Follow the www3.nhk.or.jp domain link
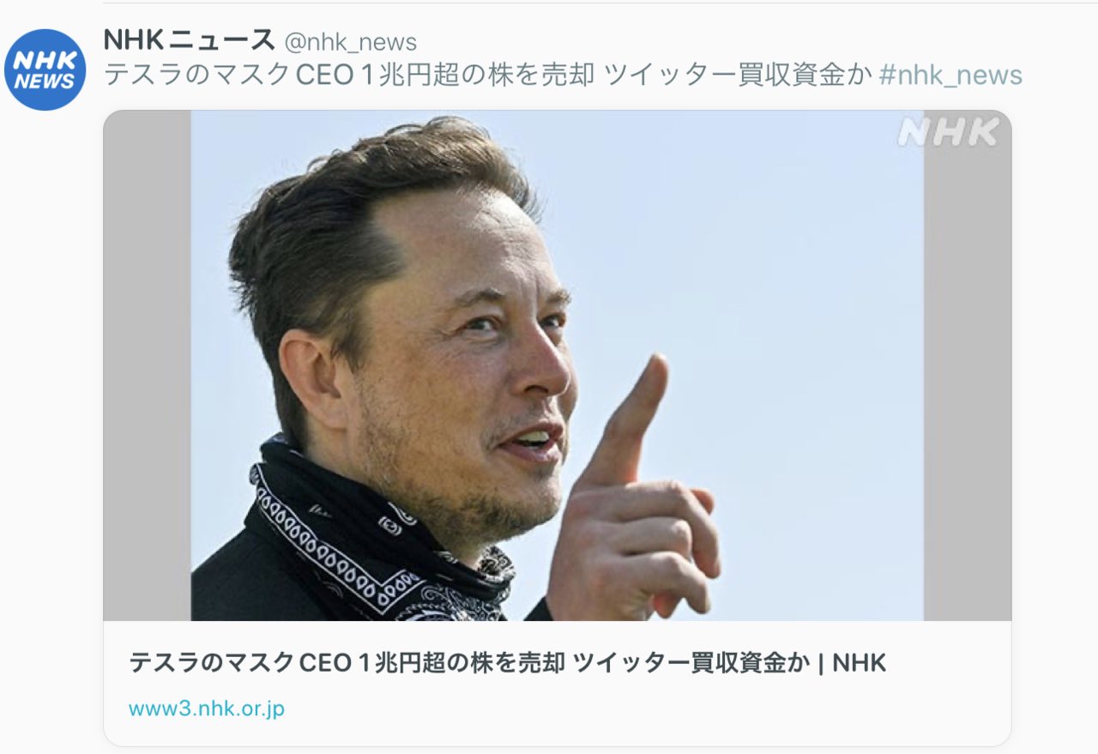Viewport: 1098px width, 754px height. 207,709
